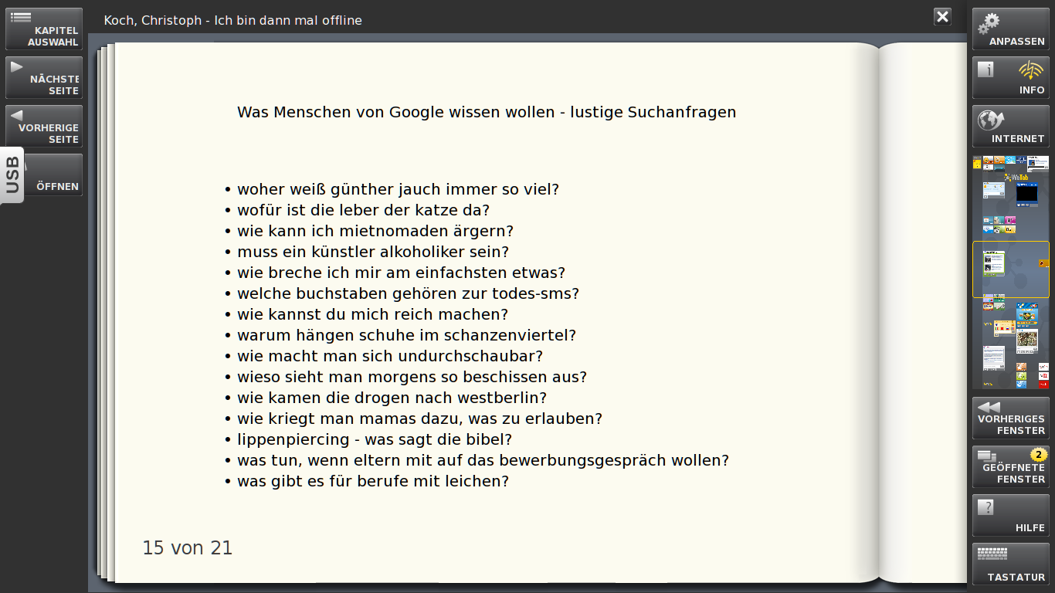Click the yellow badge showing 2 open windows

[x=1039, y=455]
